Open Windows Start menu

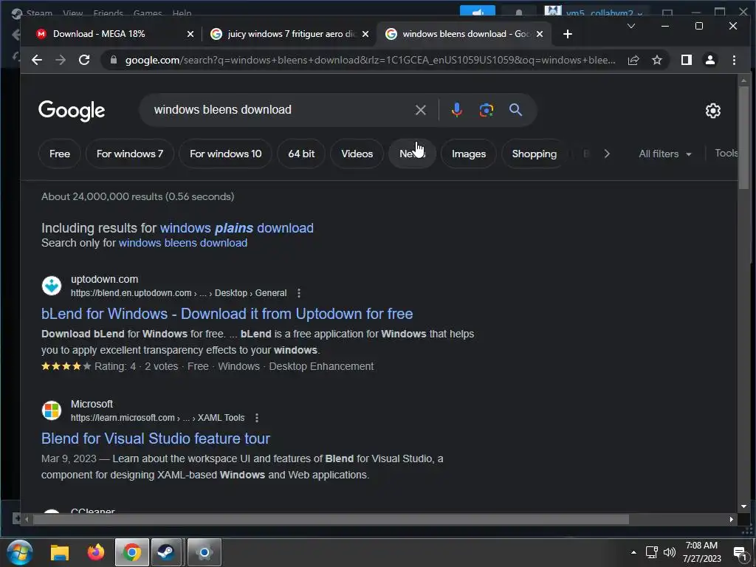pos(20,552)
